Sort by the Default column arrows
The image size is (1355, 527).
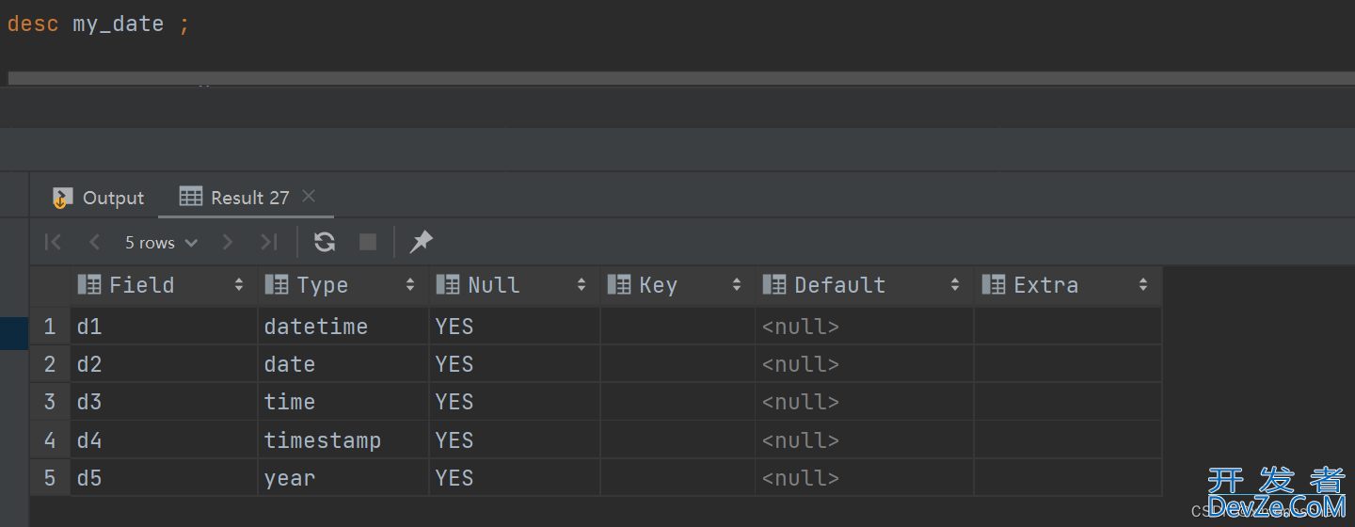(955, 285)
